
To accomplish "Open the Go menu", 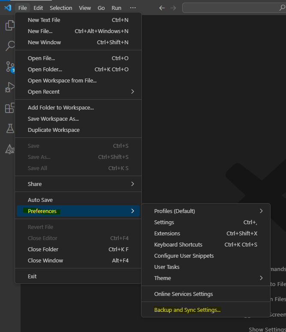I will 101,8.
